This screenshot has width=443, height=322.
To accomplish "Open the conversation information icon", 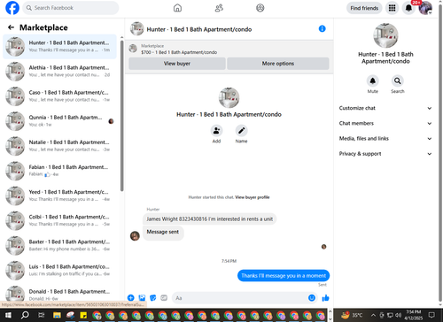I will [322, 28].
